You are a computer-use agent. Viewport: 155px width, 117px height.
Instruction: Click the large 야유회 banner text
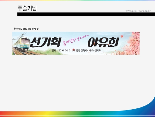tap(103, 42)
